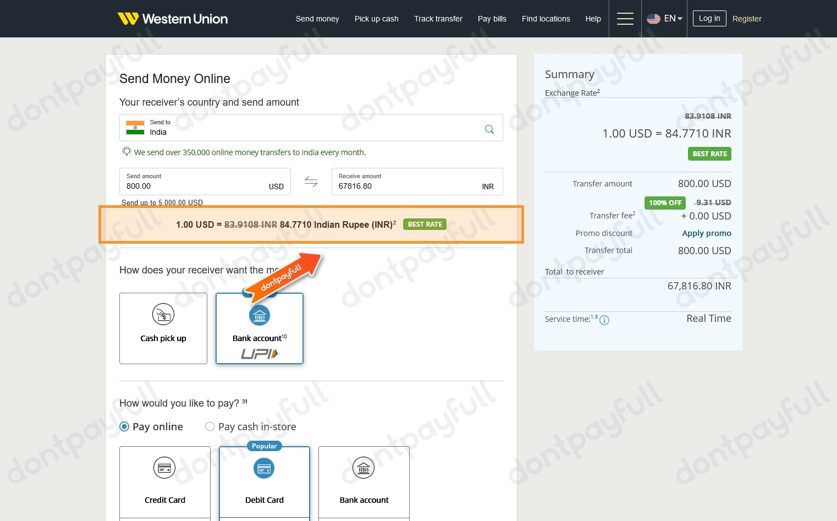Click the UPI logo in Bank account card
This screenshot has height=521, width=837.
pos(260,354)
